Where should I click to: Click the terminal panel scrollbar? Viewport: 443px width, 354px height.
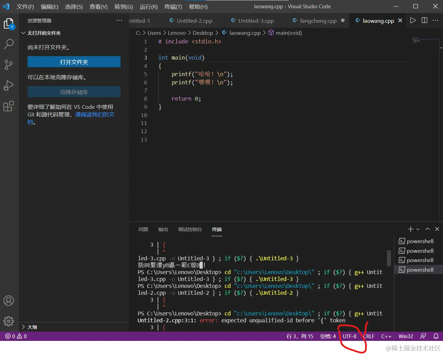click(389, 258)
